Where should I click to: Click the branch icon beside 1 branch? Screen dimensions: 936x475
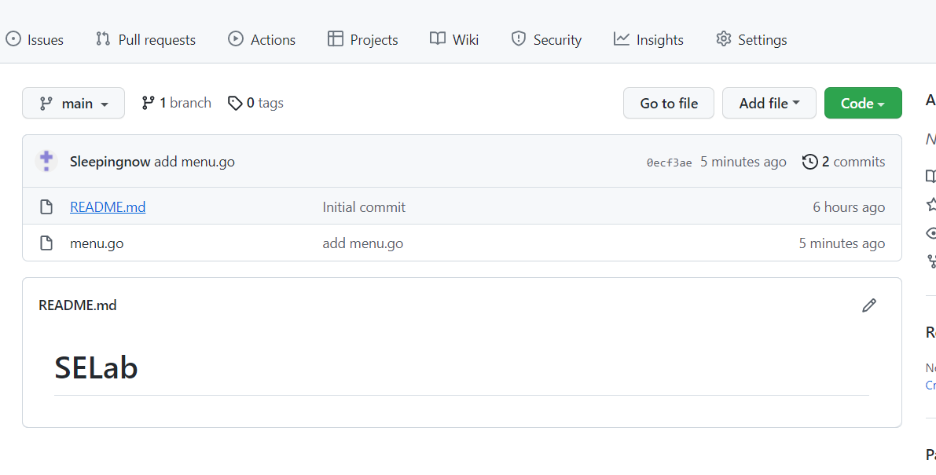point(148,103)
